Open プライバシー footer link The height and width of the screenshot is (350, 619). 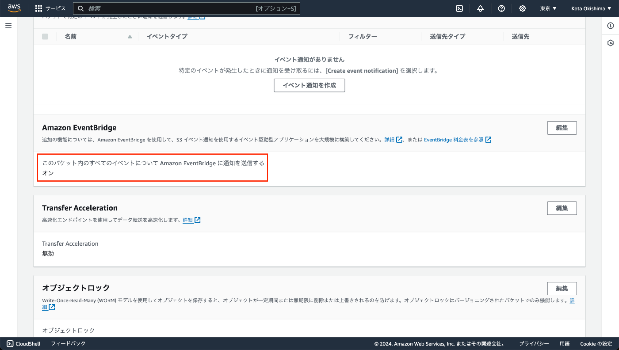pyautogui.click(x=534, y=343)
